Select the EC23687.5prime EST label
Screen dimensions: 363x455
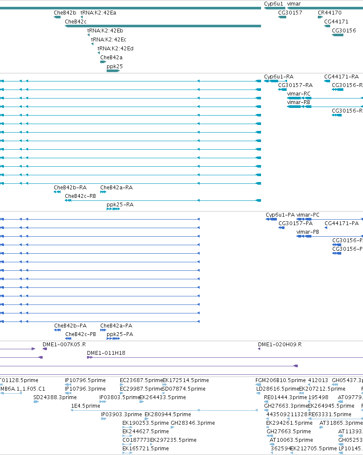coord(141,380)
